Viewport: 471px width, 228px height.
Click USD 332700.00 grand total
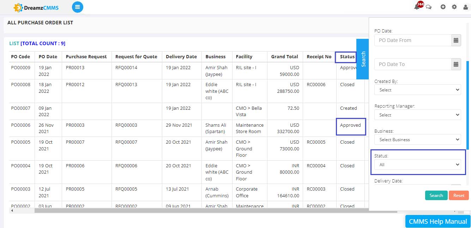(x=288, y=128)
